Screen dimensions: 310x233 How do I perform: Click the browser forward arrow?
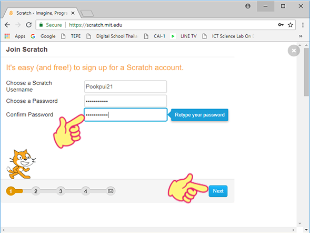point(18,25)
